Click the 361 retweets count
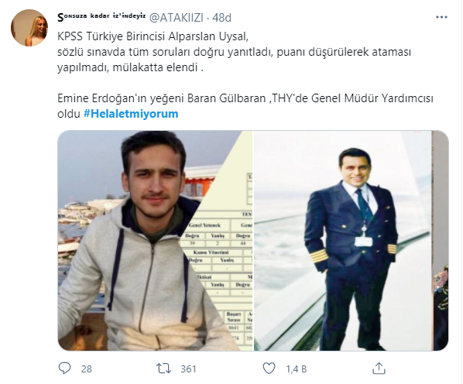This screenshot has width=463, height=384. pyautogui.click(x=188, y=369)
